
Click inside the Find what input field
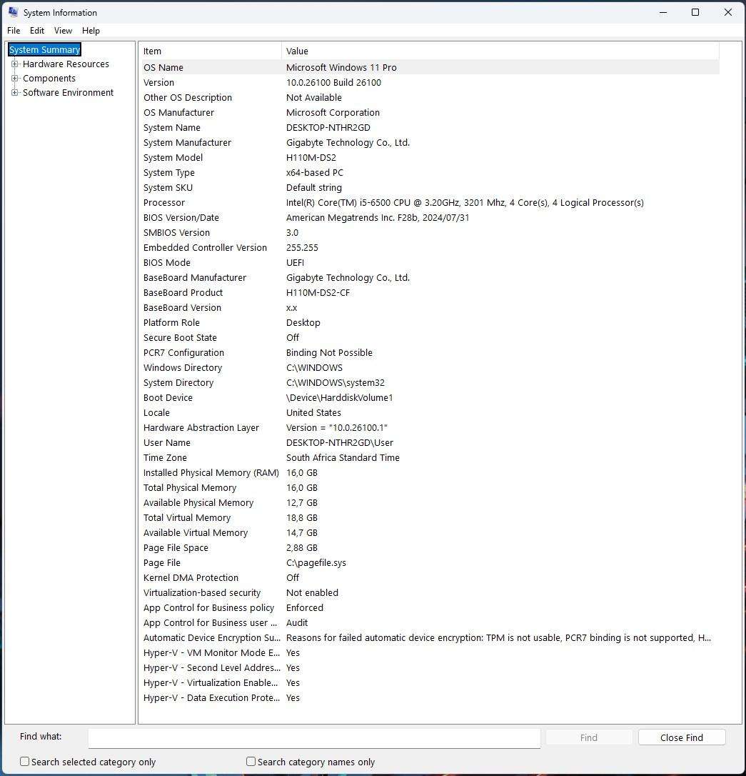(x=314, y=737)
